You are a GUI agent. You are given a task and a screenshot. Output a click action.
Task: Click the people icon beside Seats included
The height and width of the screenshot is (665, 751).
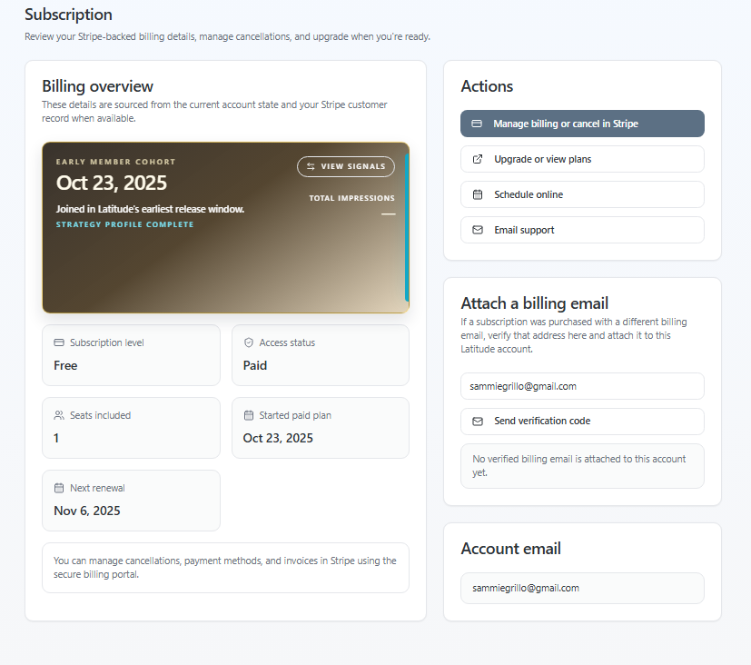point(59,415)
